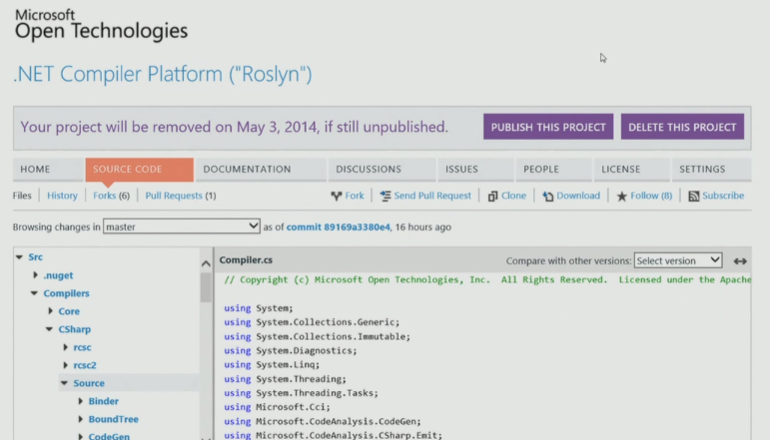Click the expand-width double arrow icon
Image resolution: width=770 pixels, height=440 pixels.
point(740,261)
